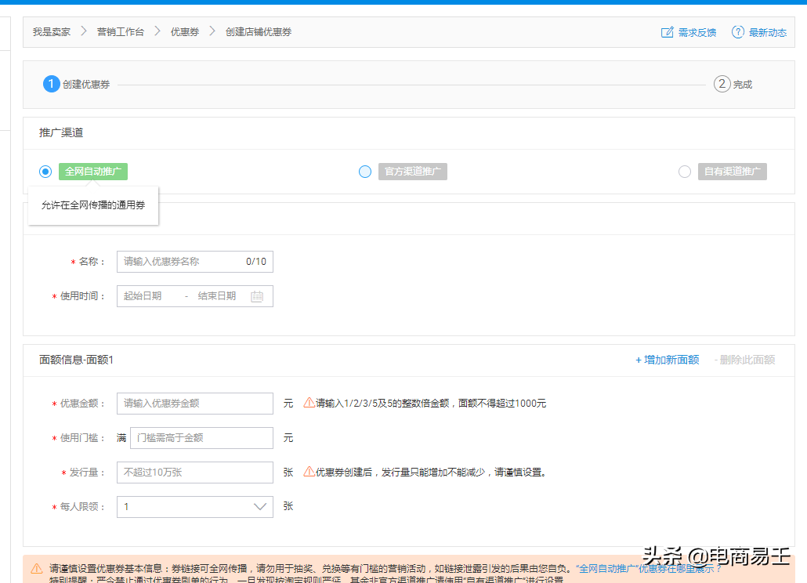Open link “全网自动推广”优惠券在哪里展示
This screenshot has width=807, height=583.
click(650, 569)
